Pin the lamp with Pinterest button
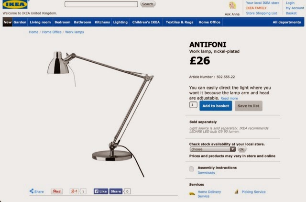 [57, 191]
